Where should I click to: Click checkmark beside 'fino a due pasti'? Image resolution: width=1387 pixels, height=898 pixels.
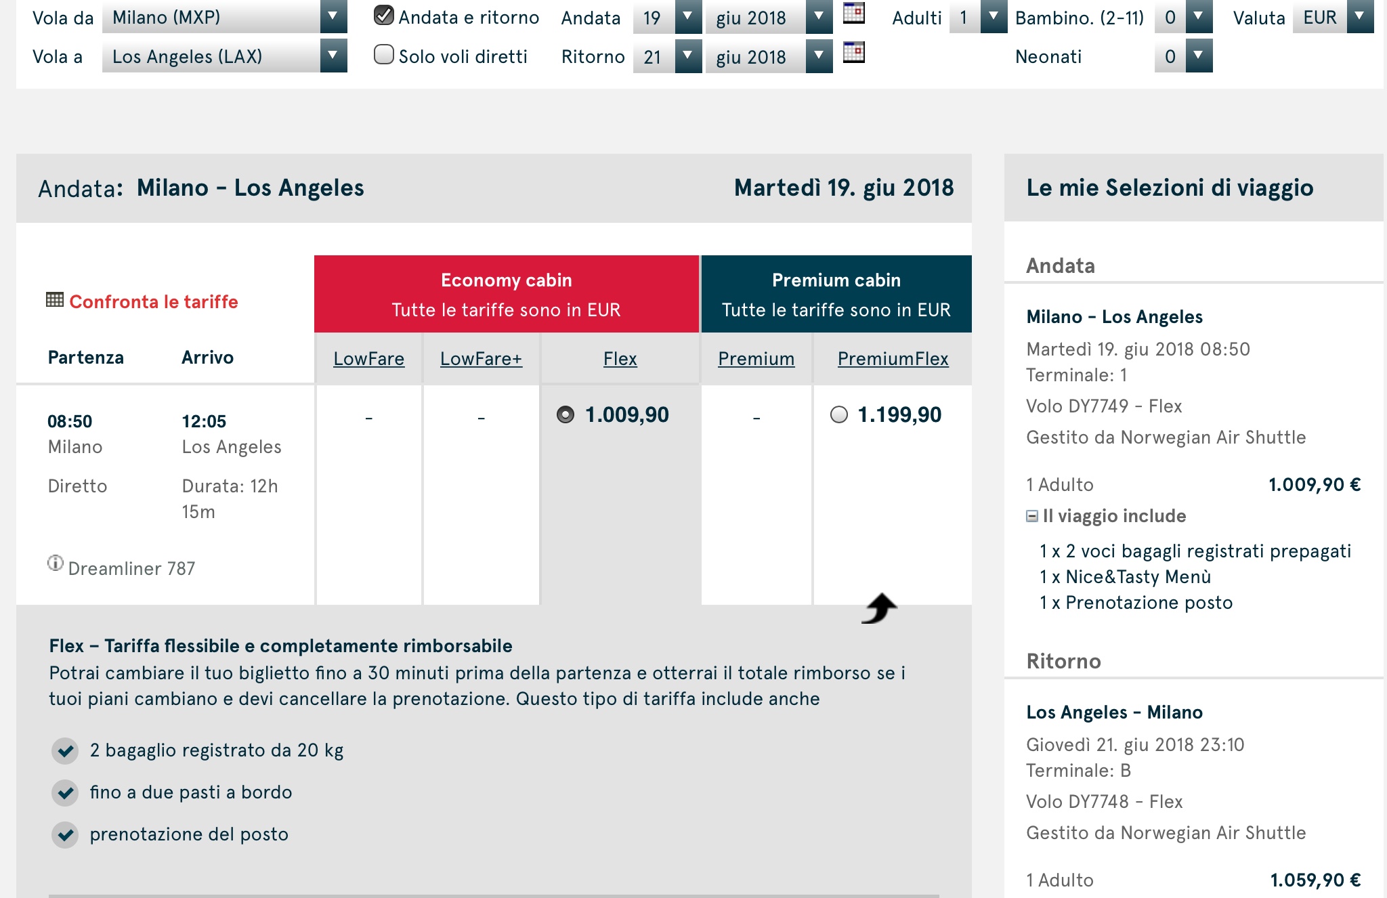pos(66,793)
